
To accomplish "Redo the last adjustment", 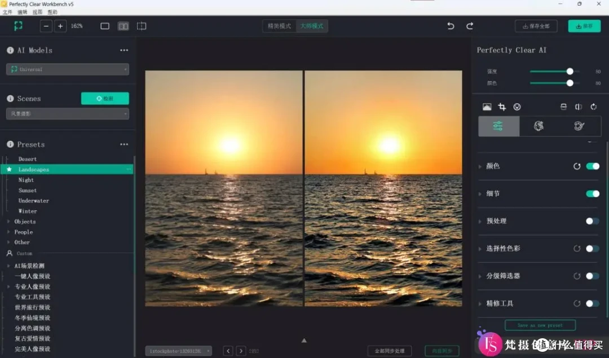I will tap(470, 26).
